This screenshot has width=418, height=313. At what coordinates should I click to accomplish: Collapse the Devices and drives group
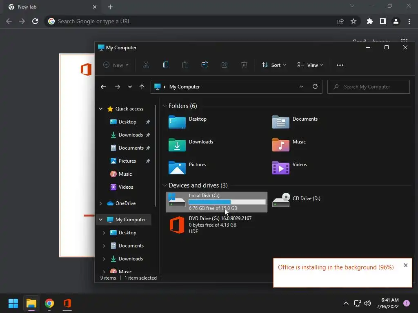pyautogui.click(x=165, y=185)
